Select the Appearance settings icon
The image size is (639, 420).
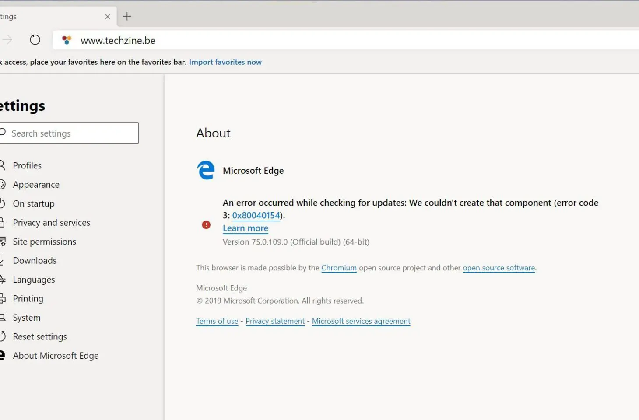2,184
